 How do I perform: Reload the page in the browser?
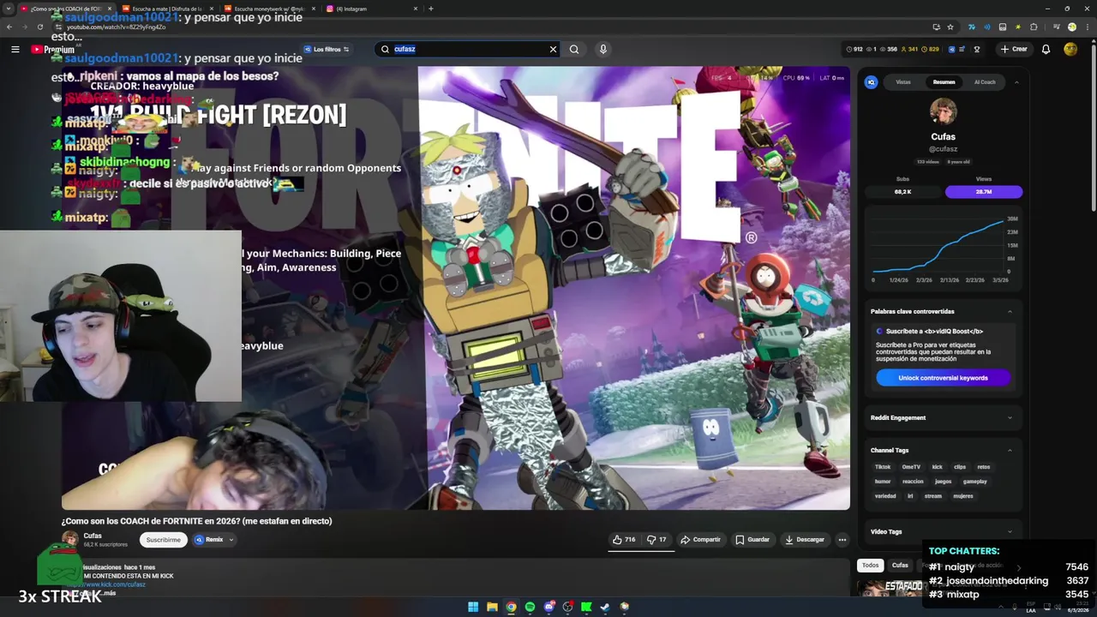40,27
